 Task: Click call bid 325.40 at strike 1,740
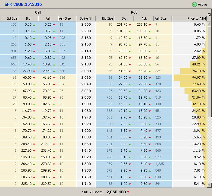point(28,184)
